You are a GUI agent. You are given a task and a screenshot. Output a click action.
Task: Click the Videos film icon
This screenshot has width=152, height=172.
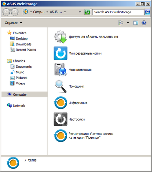click(x=12, y=83)
